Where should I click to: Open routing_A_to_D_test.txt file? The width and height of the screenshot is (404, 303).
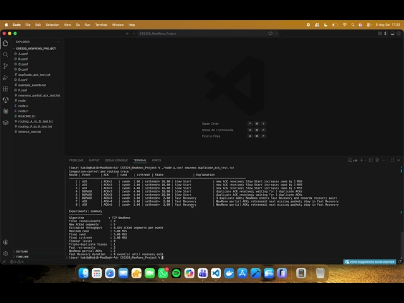pyautogui.click(x=35, y=121)
